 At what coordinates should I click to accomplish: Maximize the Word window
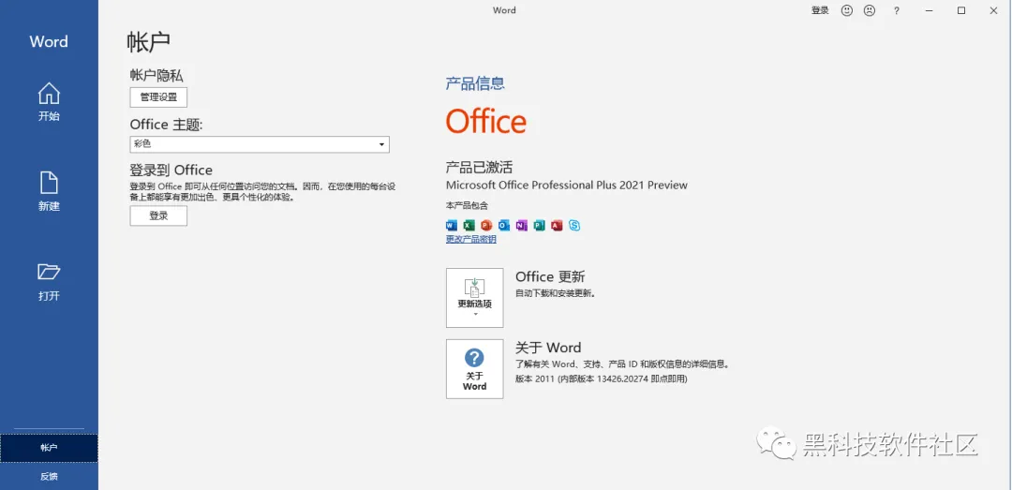(x=961, y=10)
